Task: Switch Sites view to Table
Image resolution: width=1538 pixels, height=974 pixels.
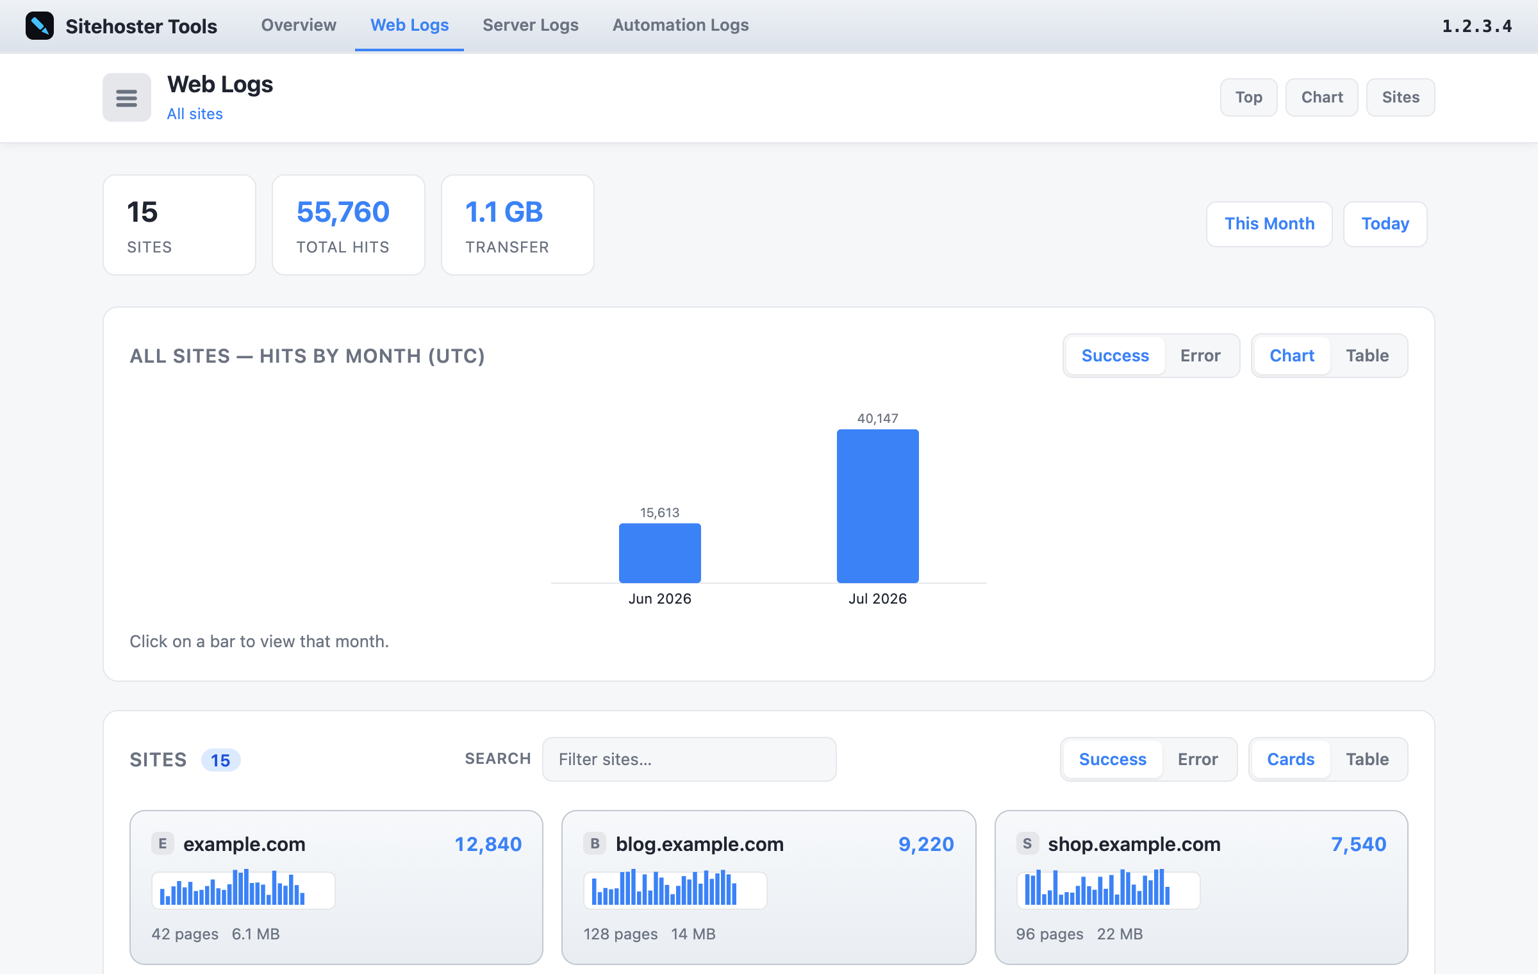Action: tap(1368, 759)
